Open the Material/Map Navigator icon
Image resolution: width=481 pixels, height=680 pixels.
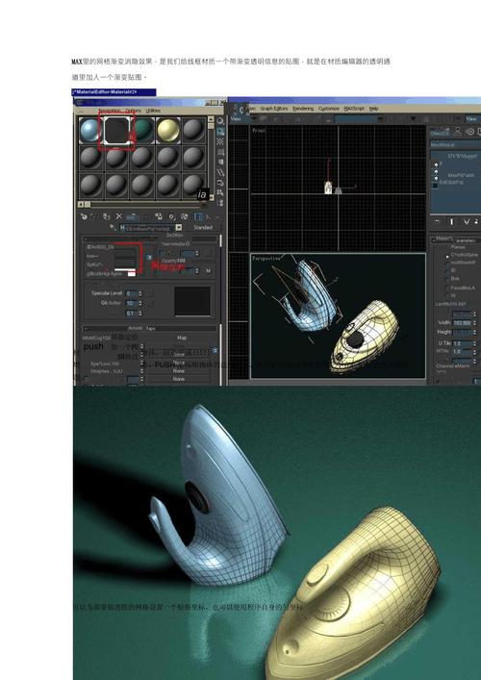220,203
